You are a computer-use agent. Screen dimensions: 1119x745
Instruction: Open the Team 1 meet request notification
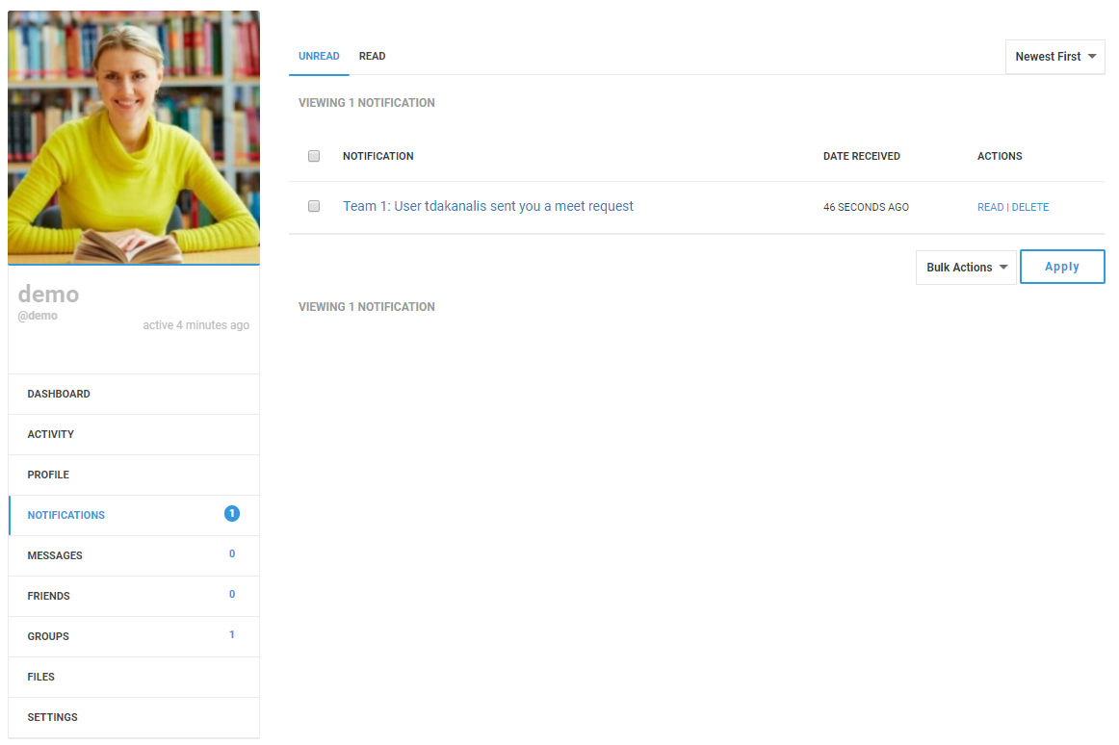(488, 206)
